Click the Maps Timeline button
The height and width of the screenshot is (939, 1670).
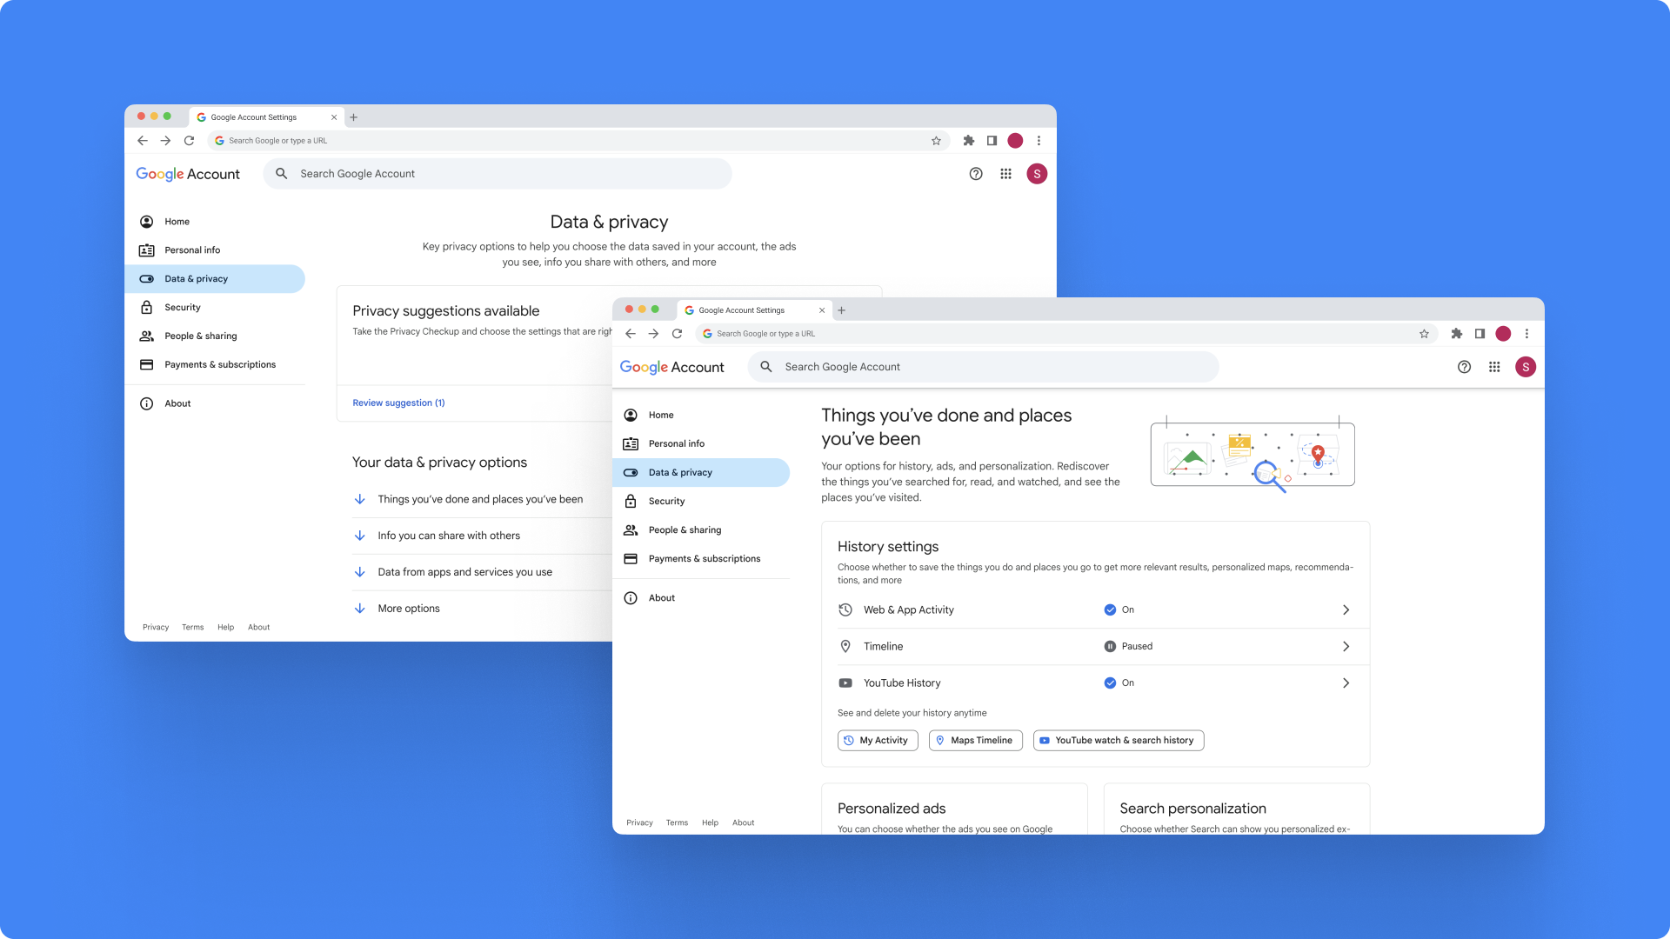tap(975, 741)
